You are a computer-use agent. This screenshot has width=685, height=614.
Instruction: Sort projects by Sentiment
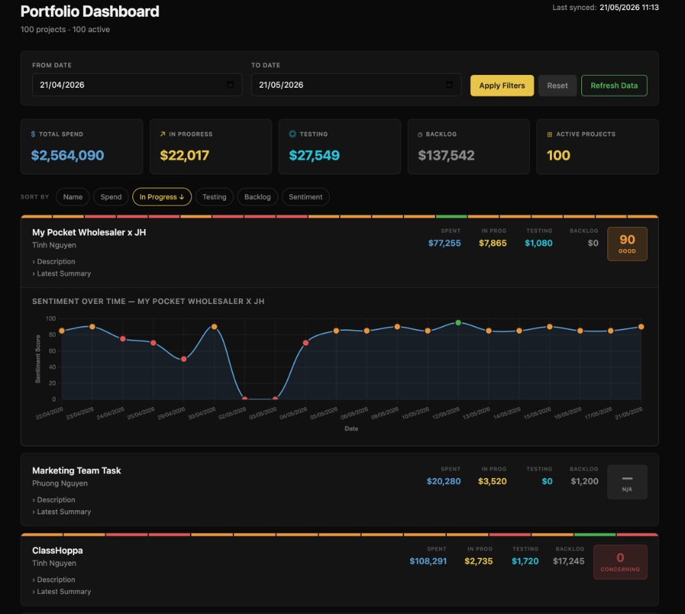pyautogui.click(x=305, y=197)
